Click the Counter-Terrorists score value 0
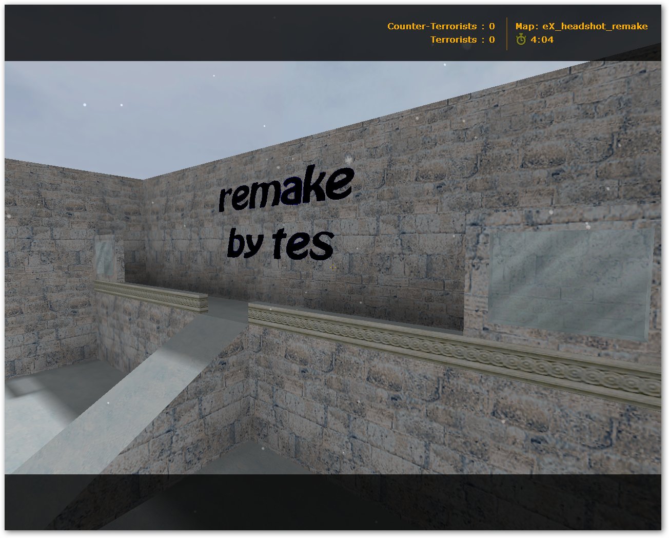This screenshot has height=538, width=669. click(x=492, y=26)
